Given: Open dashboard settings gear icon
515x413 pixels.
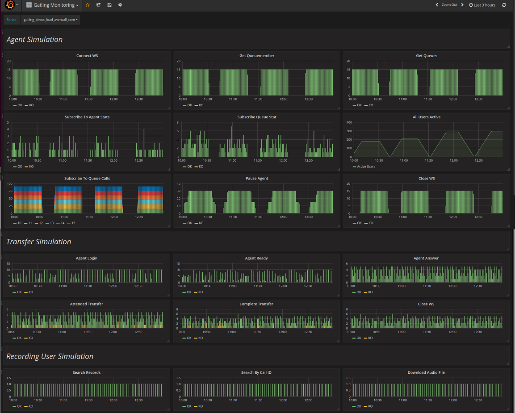Looking at the screenshot, I should pyautogui.click(x=120, y=5).
